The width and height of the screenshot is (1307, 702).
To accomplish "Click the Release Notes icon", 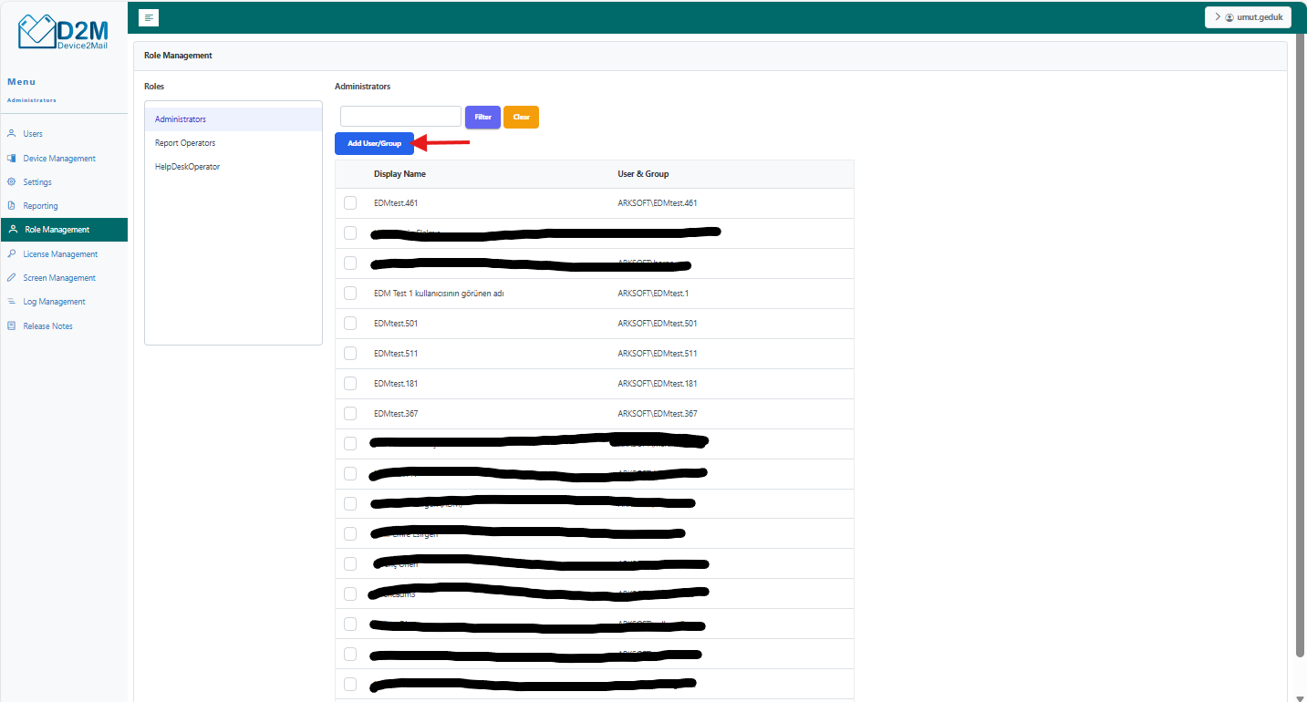I will 12,325.
